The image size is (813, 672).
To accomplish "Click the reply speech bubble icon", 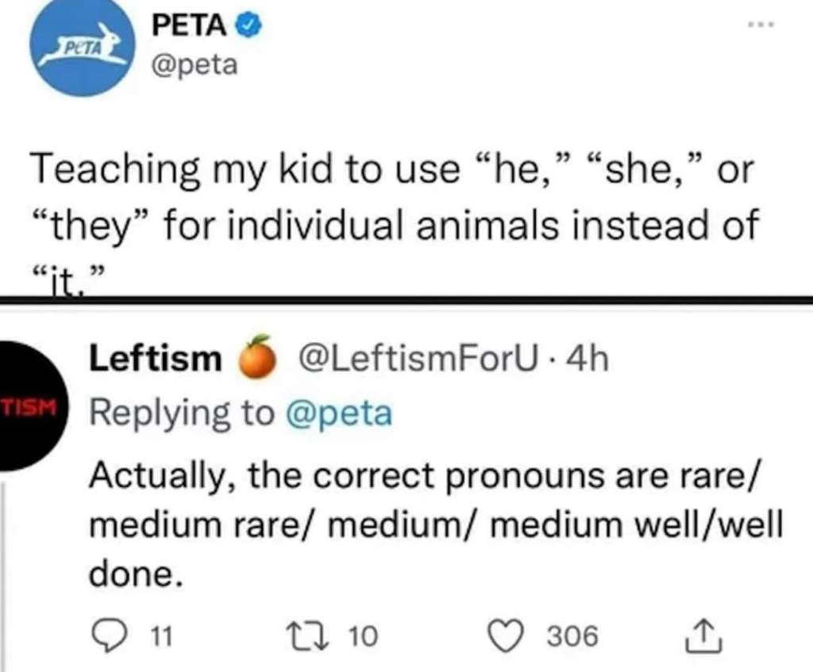I will coord(106,635).
